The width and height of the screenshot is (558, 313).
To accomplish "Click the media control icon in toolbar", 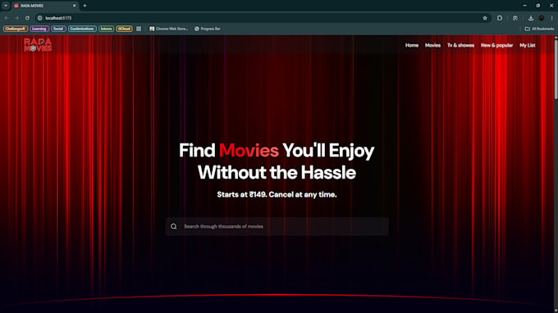I will pos(515,18).
